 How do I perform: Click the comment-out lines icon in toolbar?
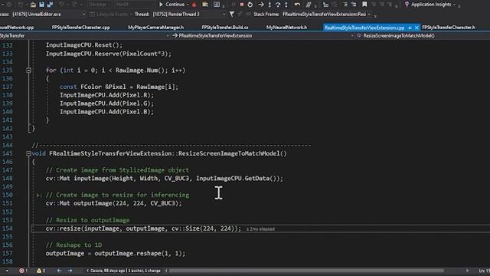[309, 5]
